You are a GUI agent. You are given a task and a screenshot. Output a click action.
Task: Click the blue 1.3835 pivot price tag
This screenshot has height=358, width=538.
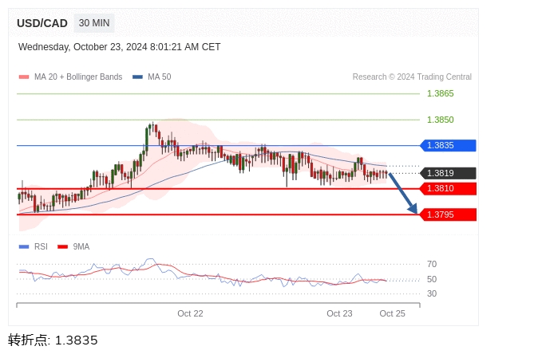(x=448, y=146)
